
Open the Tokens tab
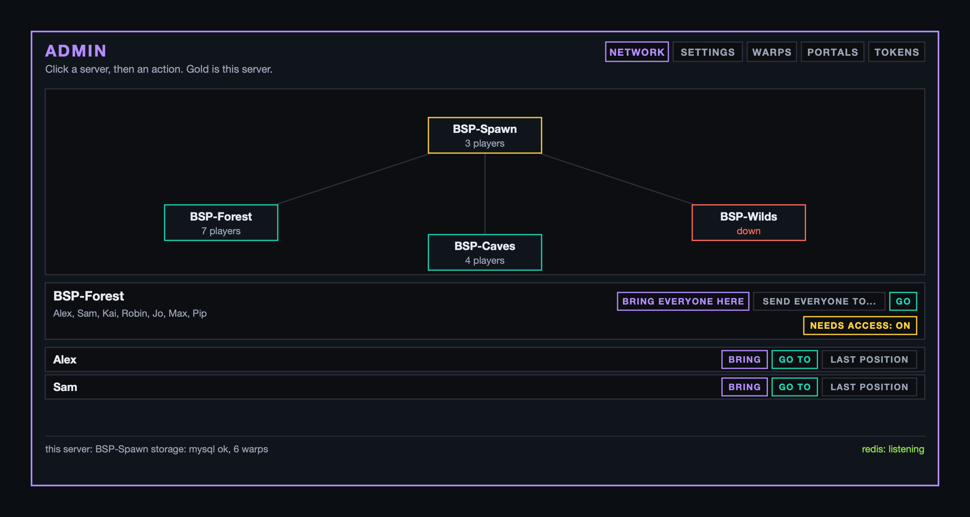coord(896,52)
